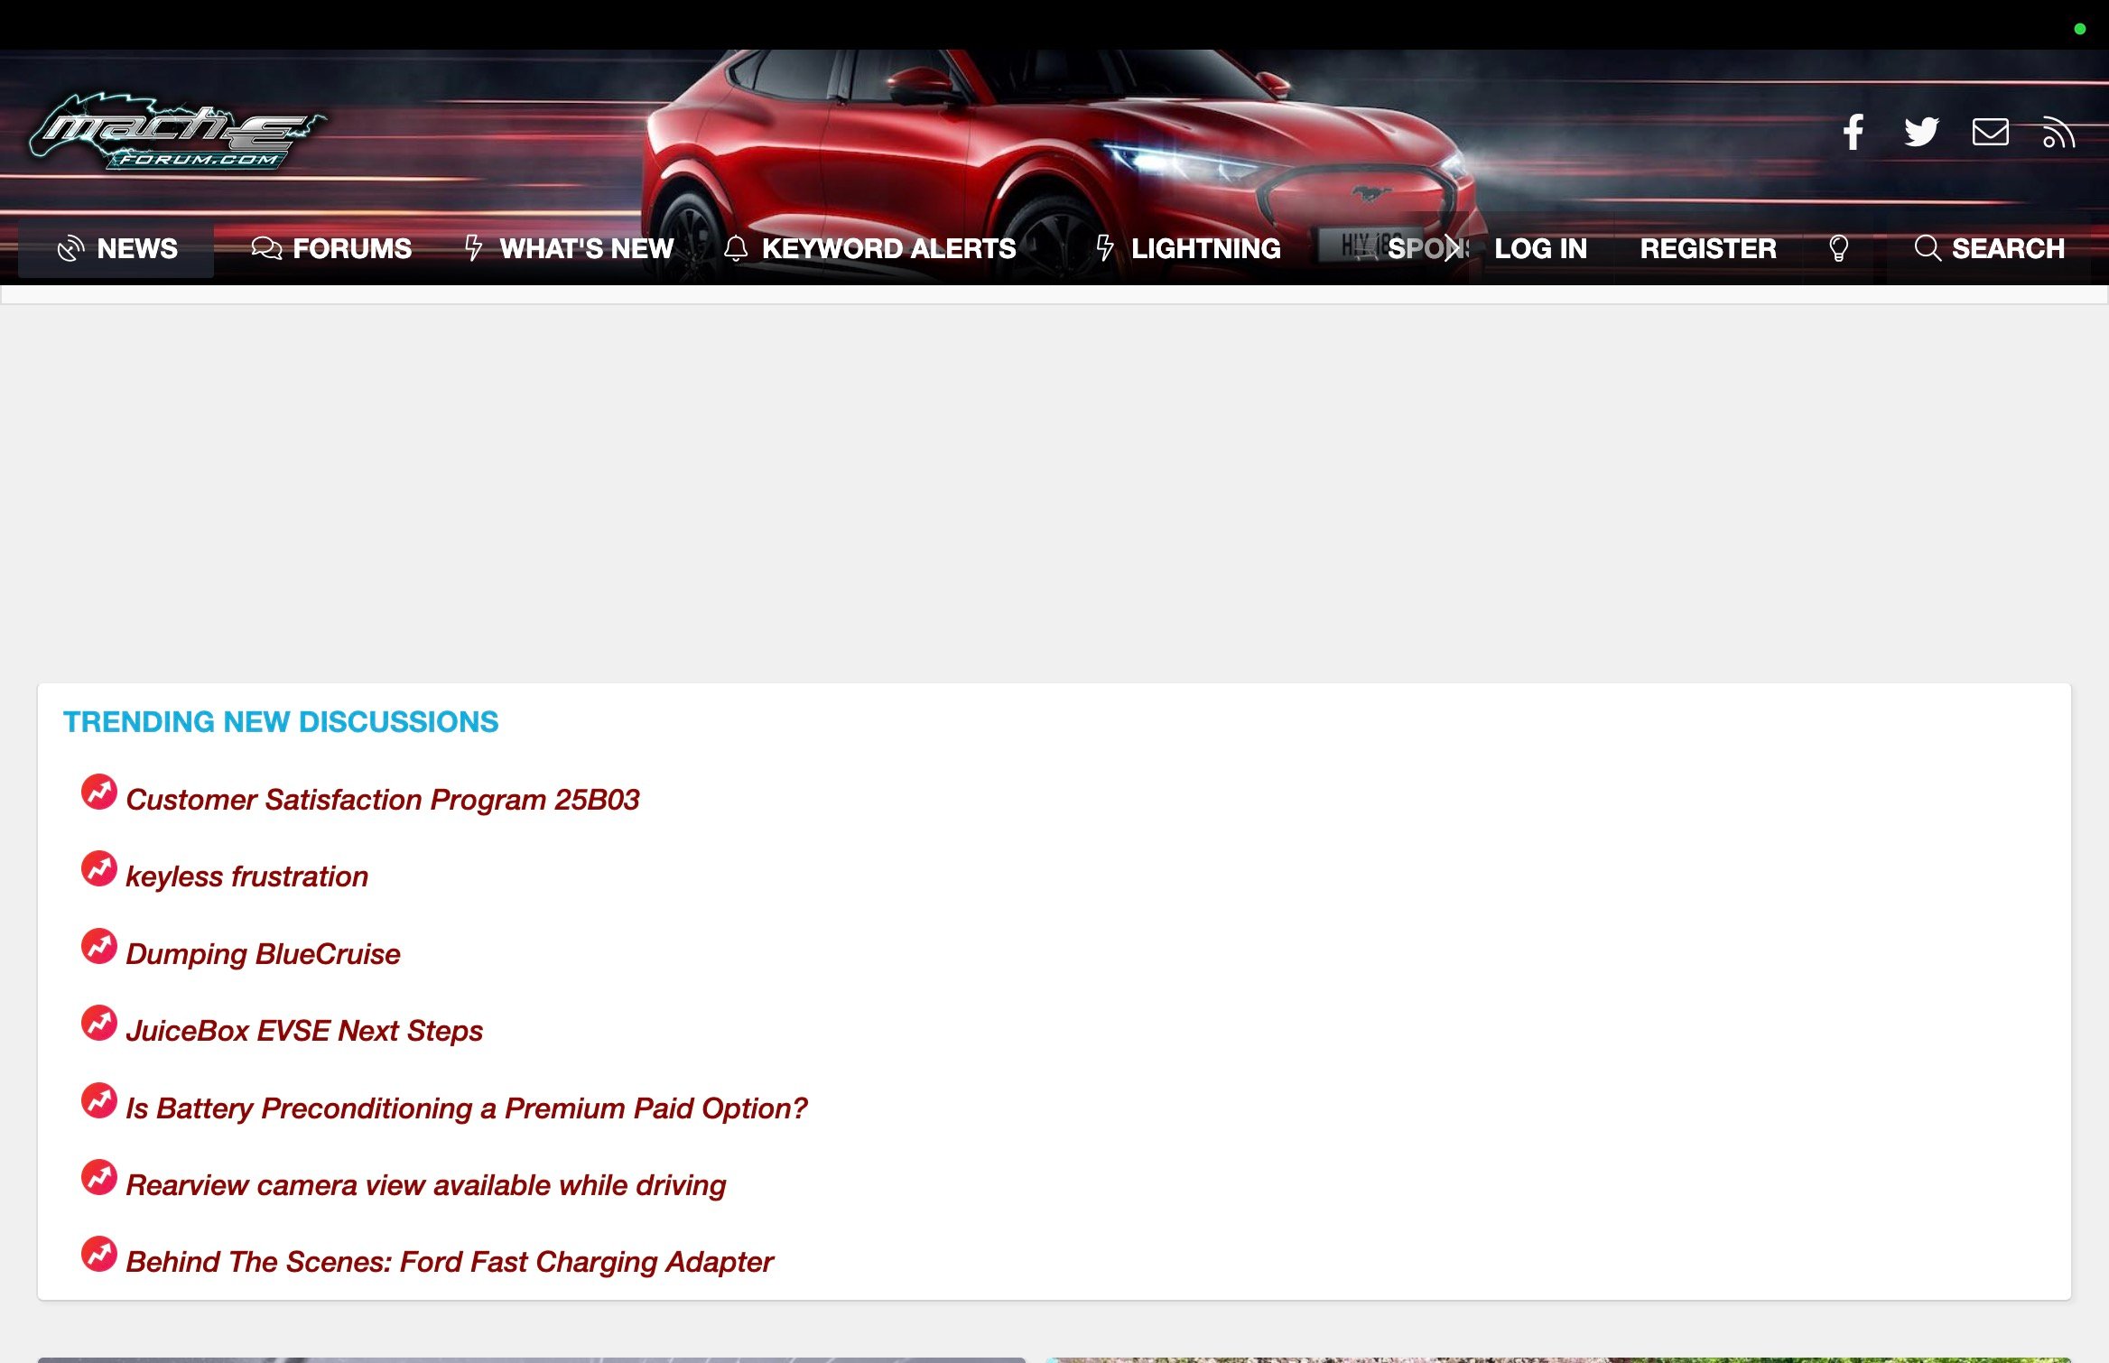The width and height of the screenshot is (2109, 1363).
Task: Open Keyword Alerts navigation item
Action: (x=870, y=248)
